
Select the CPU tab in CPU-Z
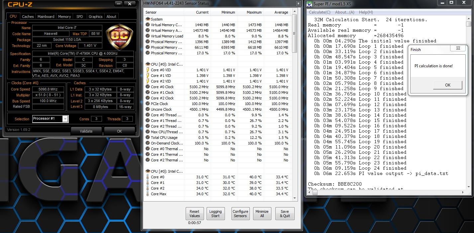tap(13, 16)
